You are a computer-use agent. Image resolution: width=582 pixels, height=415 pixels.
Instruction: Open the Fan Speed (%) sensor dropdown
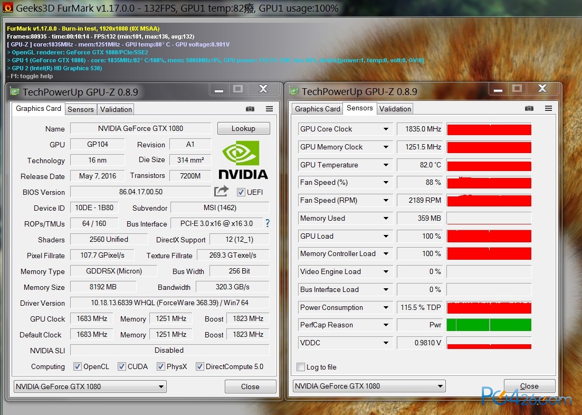pos(386,183)
